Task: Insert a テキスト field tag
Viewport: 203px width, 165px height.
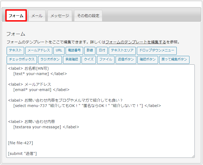Action: 15,51
